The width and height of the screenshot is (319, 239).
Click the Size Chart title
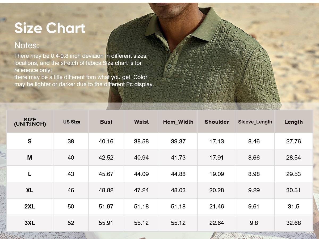pyautogui.click(x=50, y=28)
